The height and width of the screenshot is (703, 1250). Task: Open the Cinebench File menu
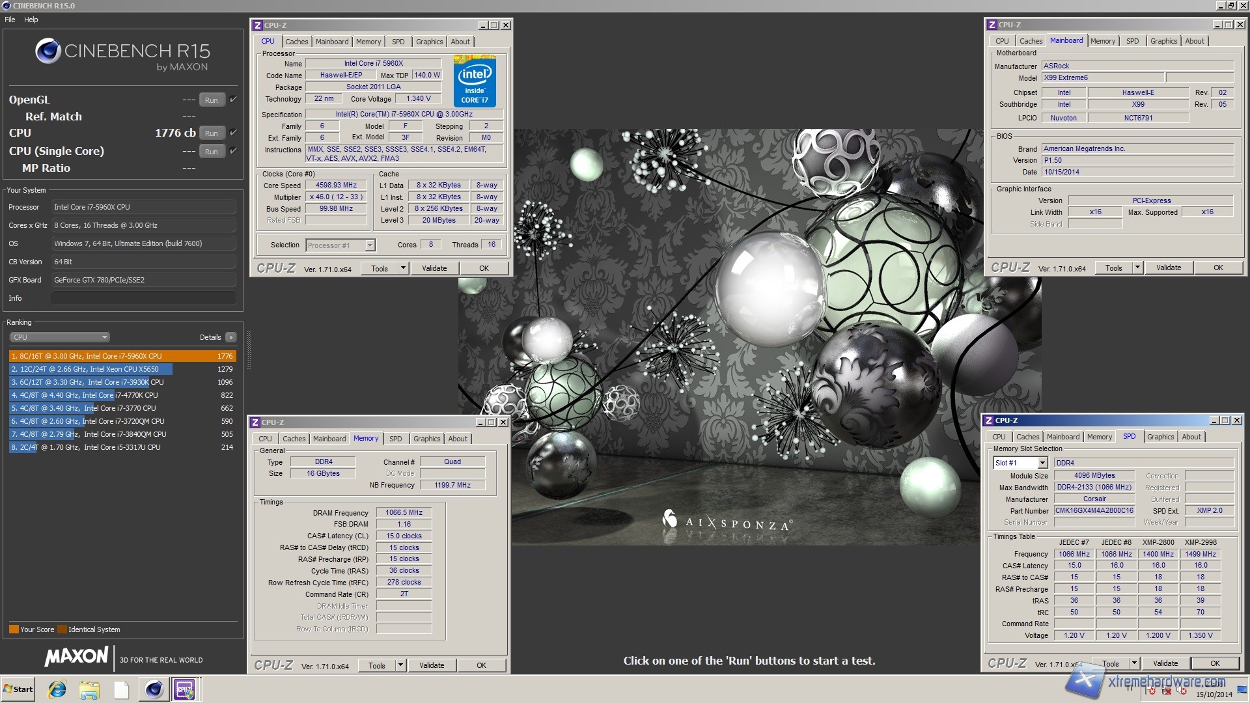click(x=10, y=20)
